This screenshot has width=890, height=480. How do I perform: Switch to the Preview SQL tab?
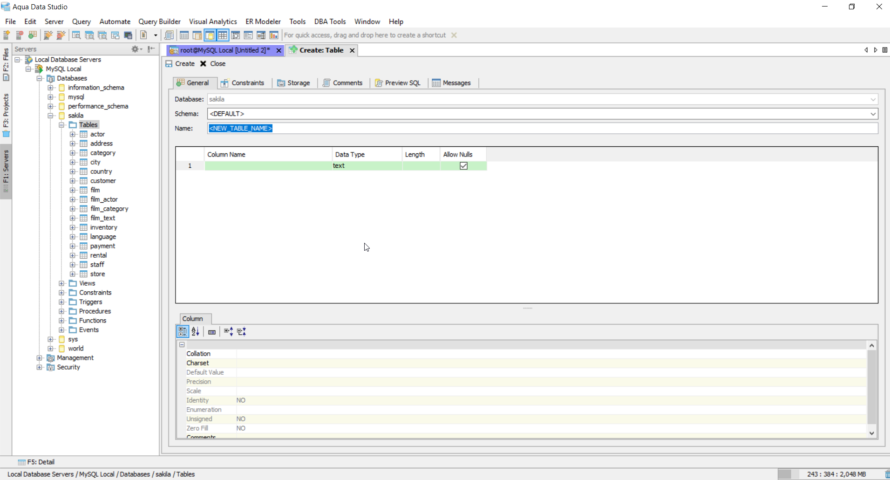[398, 83]
